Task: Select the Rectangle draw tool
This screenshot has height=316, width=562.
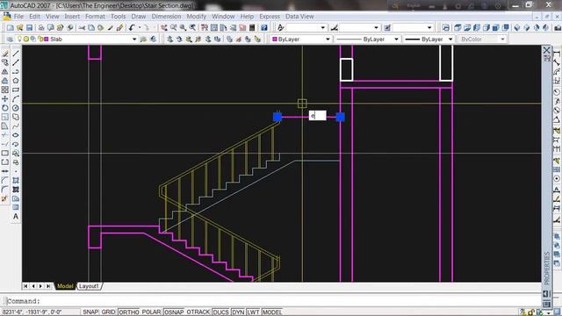Action: coord(16,90)
